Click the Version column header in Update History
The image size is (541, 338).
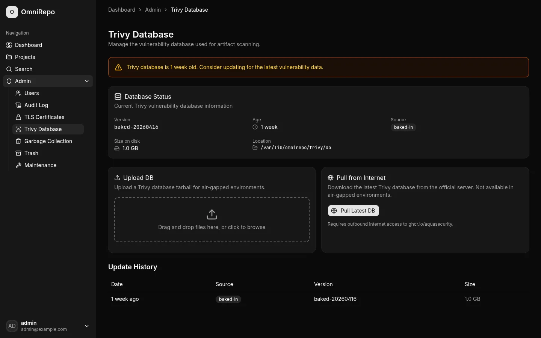323,284
